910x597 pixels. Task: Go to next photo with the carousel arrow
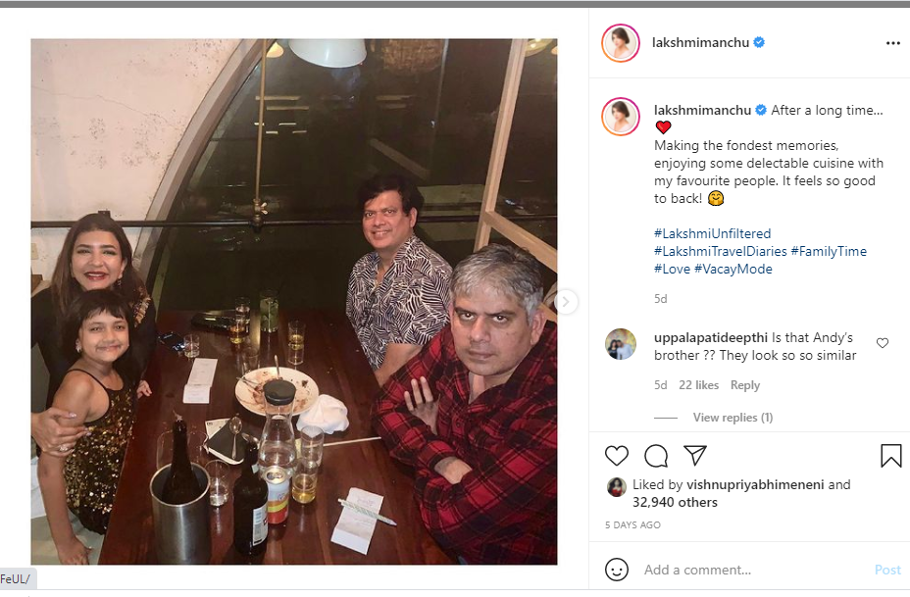point(565,302)
